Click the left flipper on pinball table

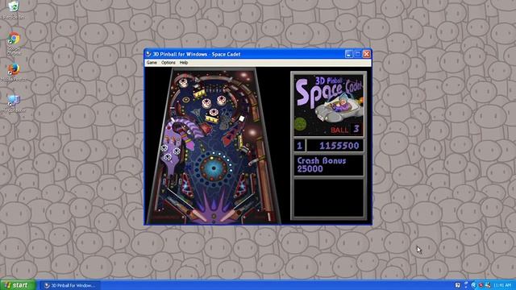pyautogui.click(x=200, y=215)
